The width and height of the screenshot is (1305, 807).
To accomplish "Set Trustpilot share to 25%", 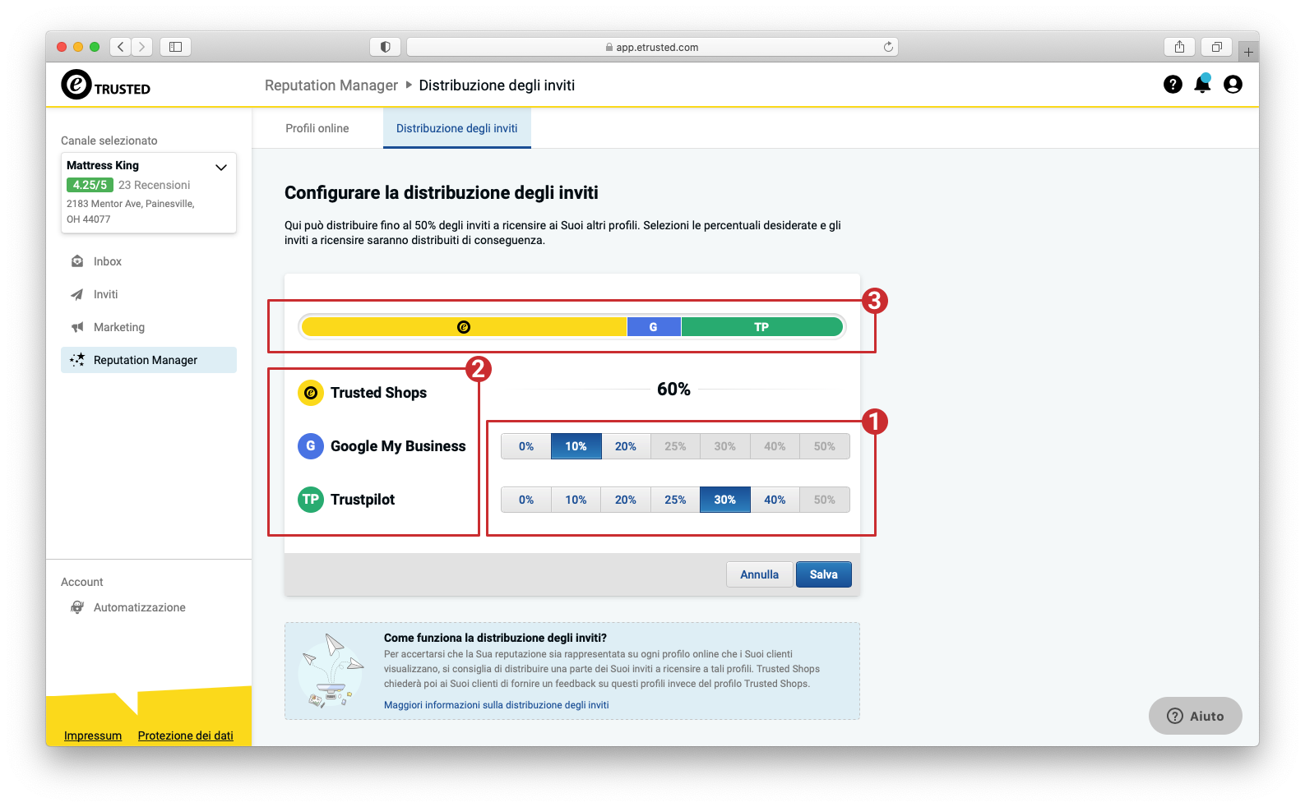I will pos(675,500).
